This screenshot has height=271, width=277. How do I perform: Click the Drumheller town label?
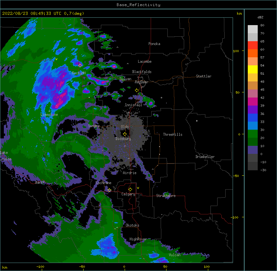(x=205, y=157)
